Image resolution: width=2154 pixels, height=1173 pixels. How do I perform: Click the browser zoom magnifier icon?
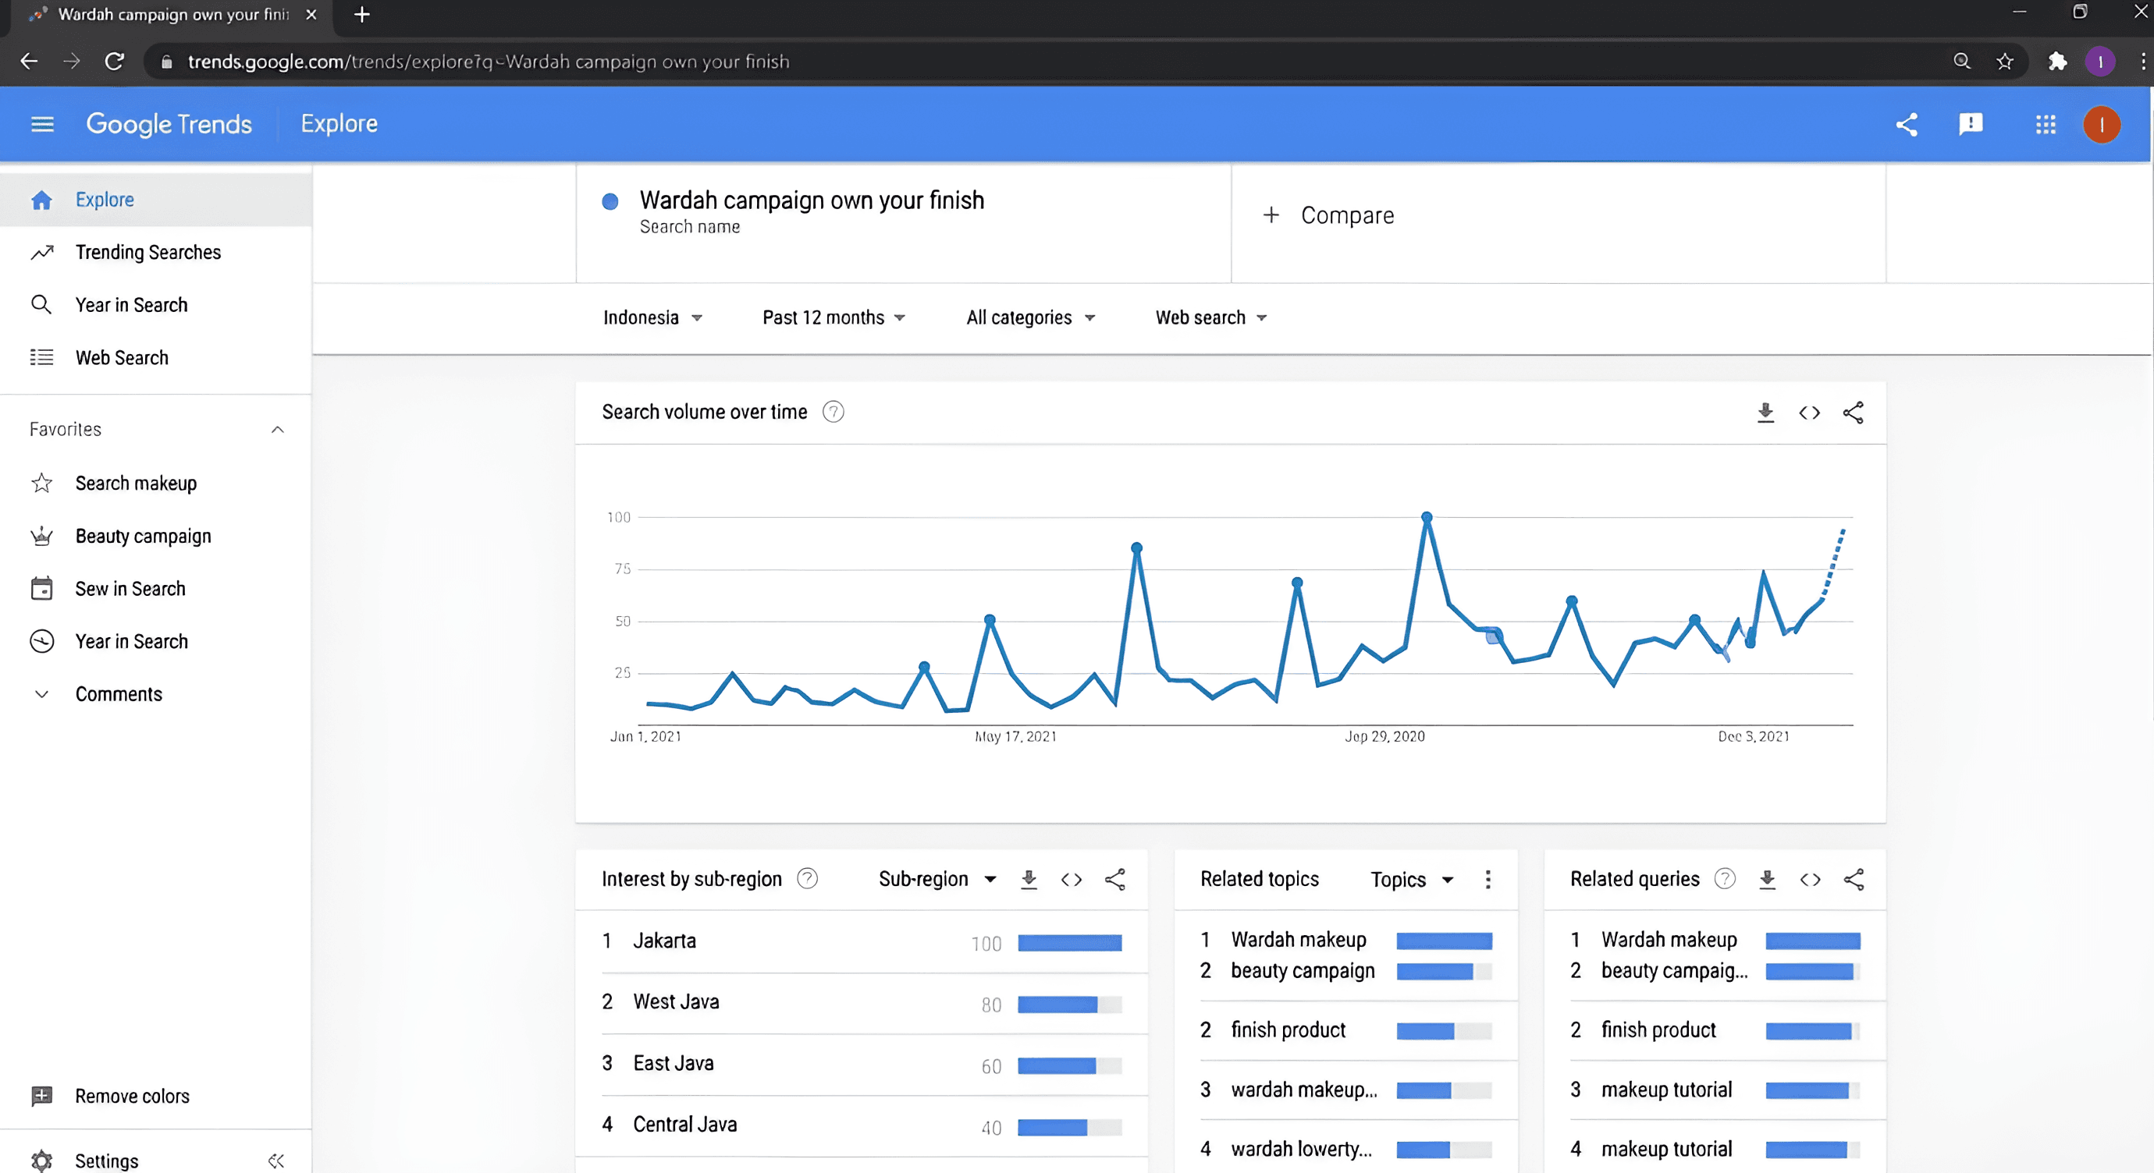tap(1962, 61)
